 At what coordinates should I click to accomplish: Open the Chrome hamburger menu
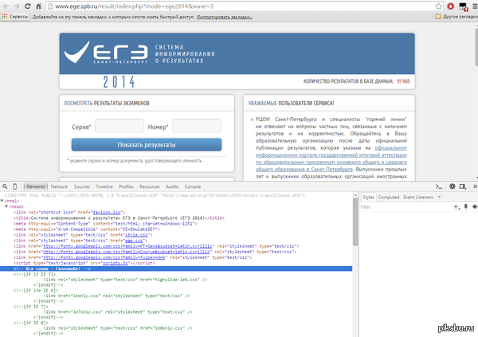(472, 6)
